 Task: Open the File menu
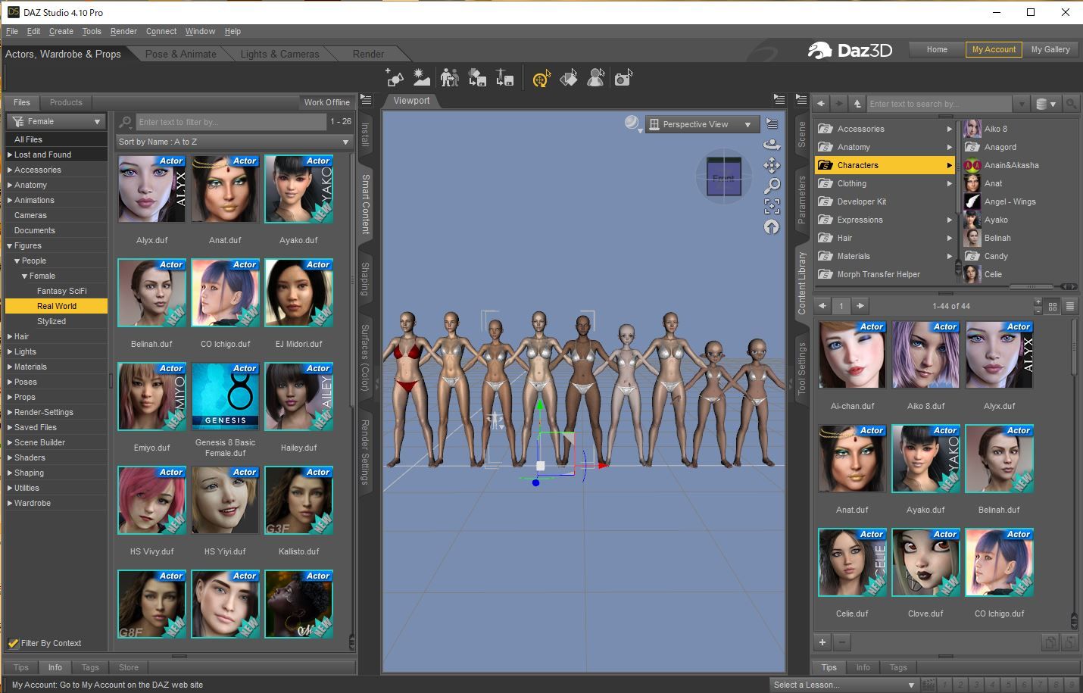point(12,31)
